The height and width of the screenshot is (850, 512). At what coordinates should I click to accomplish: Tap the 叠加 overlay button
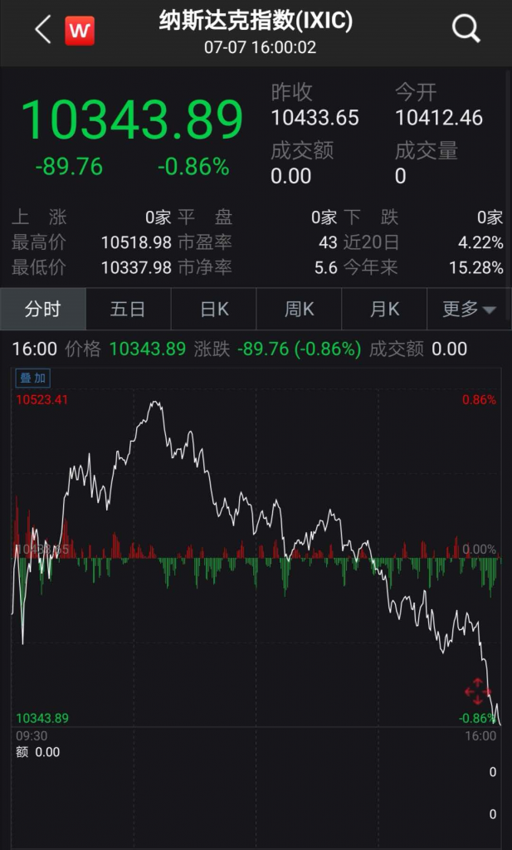tap(32, 379)
